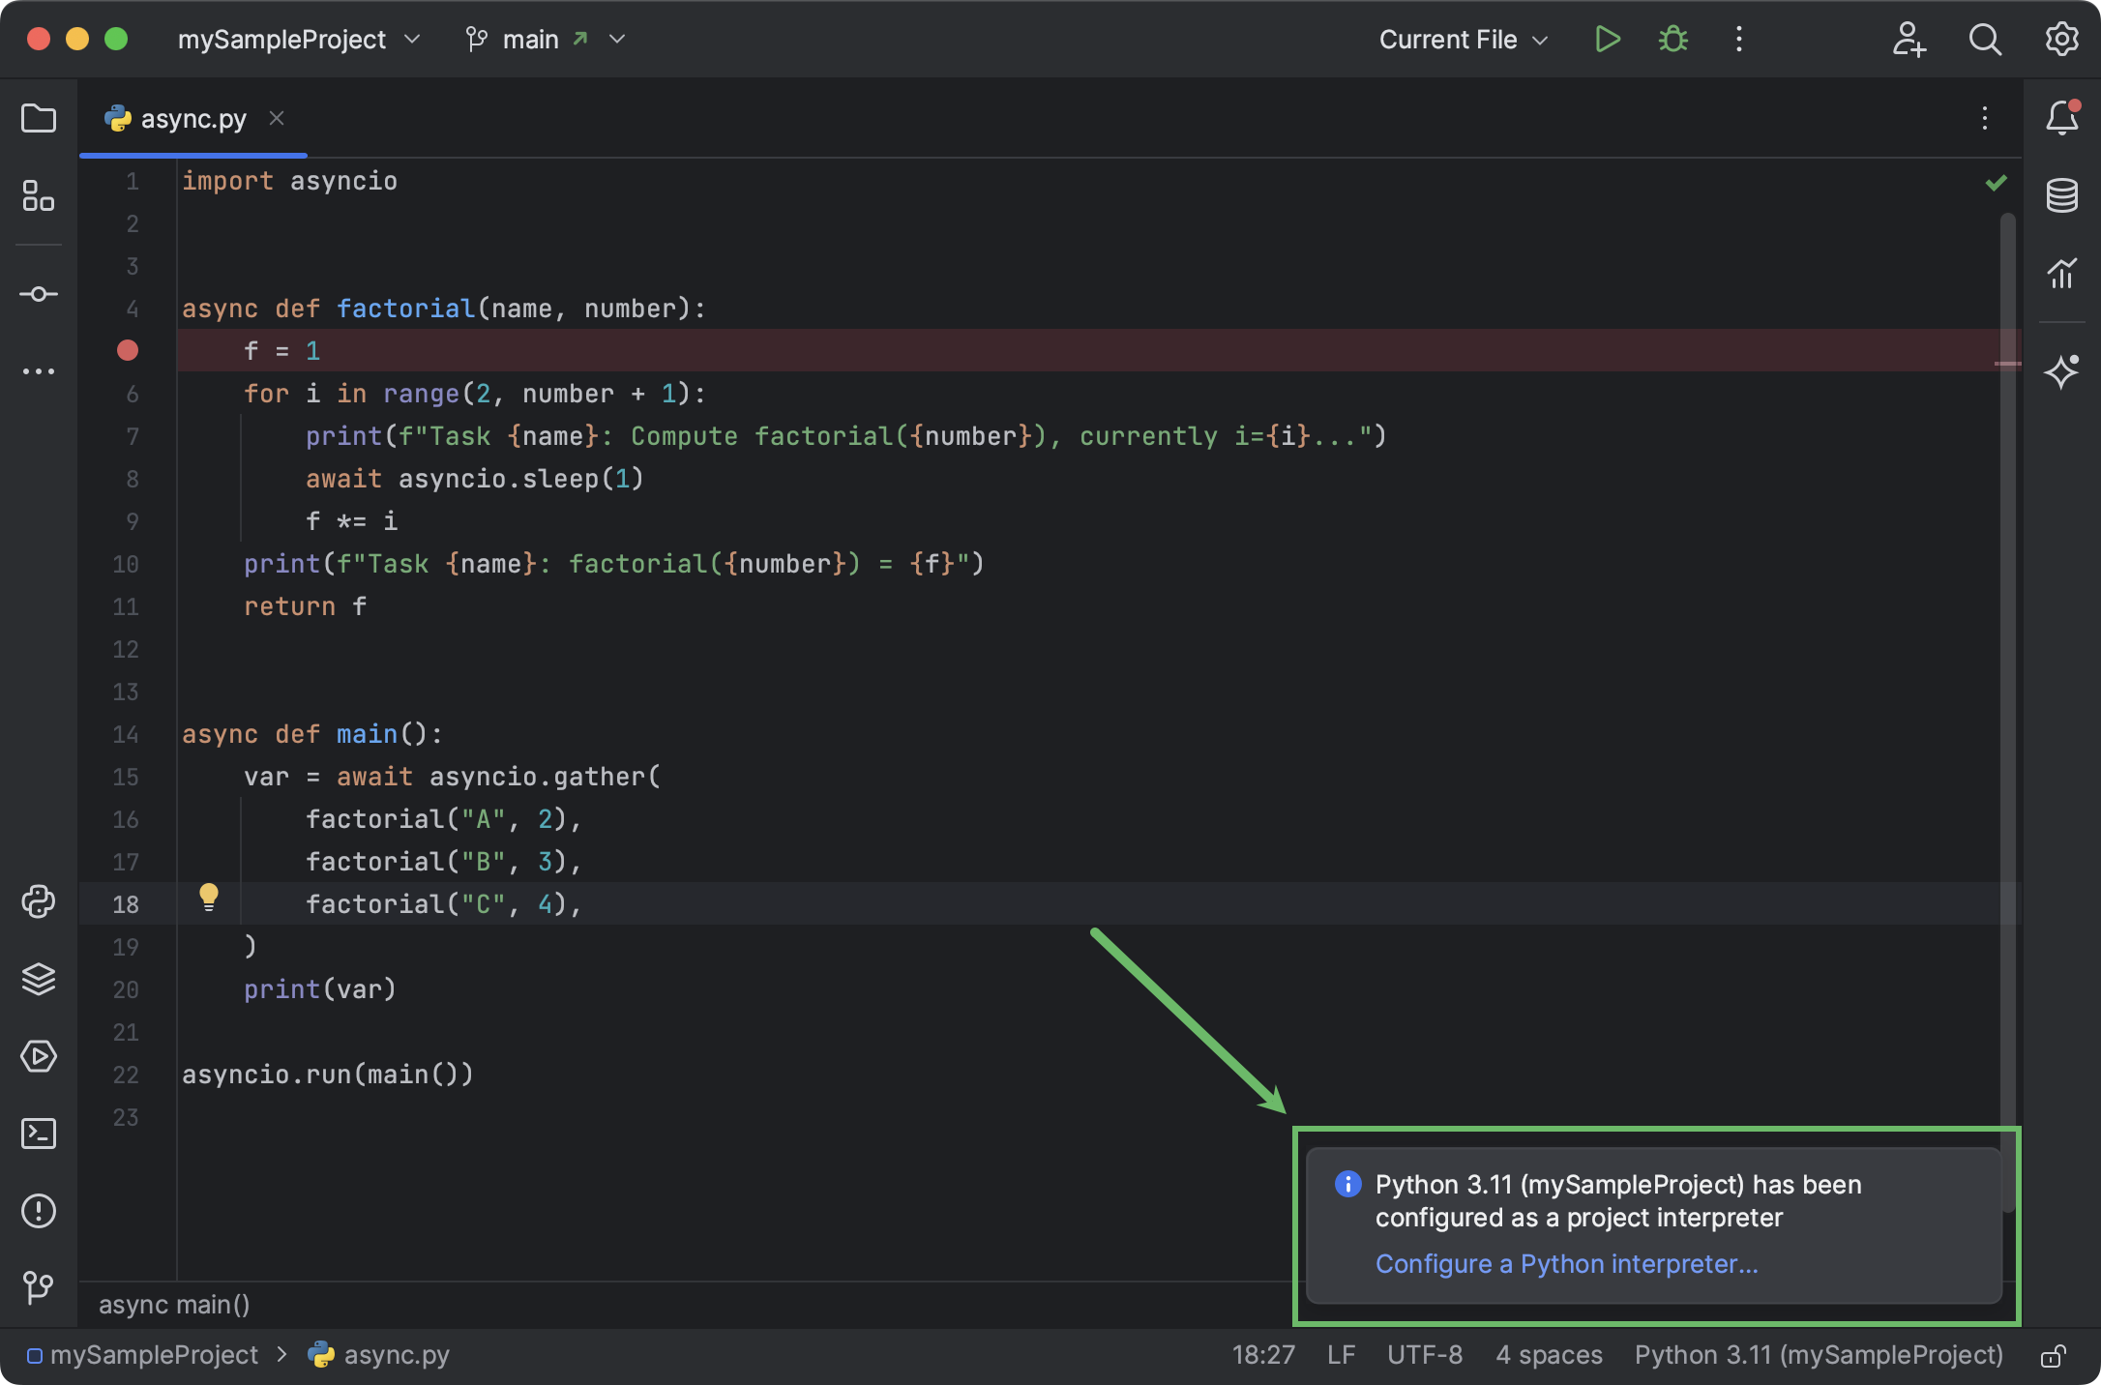Run the current file with the play icon
This screenshot has width=2101, height=1385.
(x=1607, y=39)
